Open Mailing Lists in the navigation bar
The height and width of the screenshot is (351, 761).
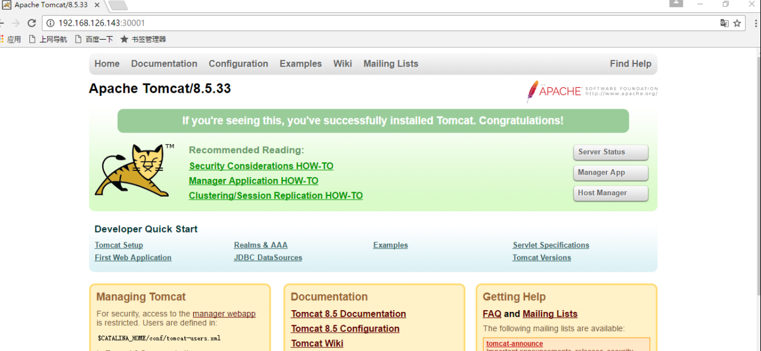[x=391, y=63]
